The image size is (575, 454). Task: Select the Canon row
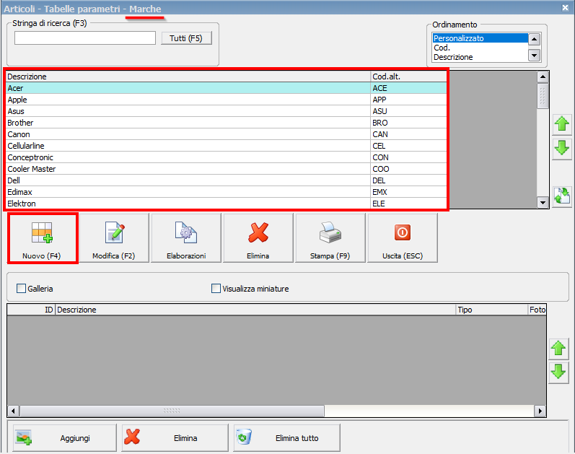coord(227,134)
